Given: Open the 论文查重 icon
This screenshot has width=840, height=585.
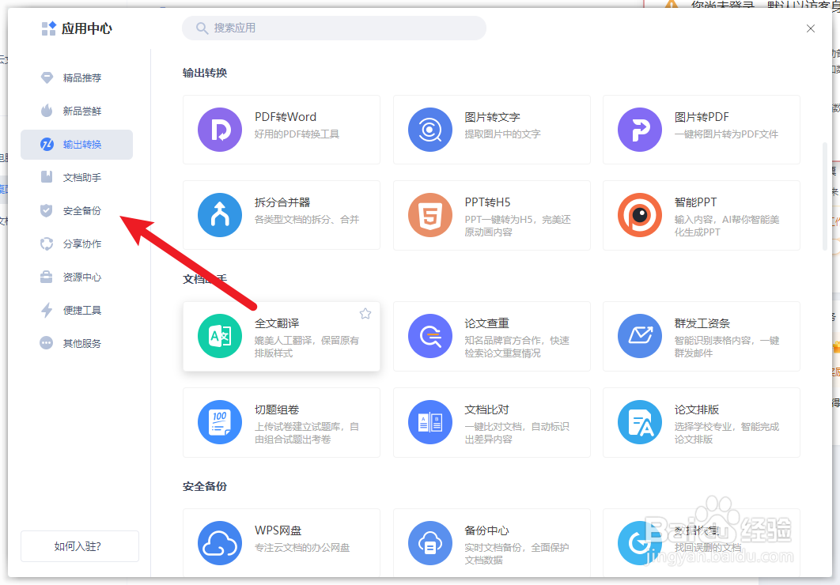Looking at the screenshot, I should click(x=429, y=336).
